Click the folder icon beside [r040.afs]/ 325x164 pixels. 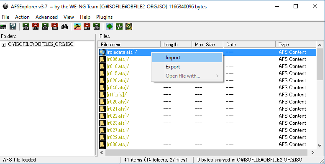[102, 88]
